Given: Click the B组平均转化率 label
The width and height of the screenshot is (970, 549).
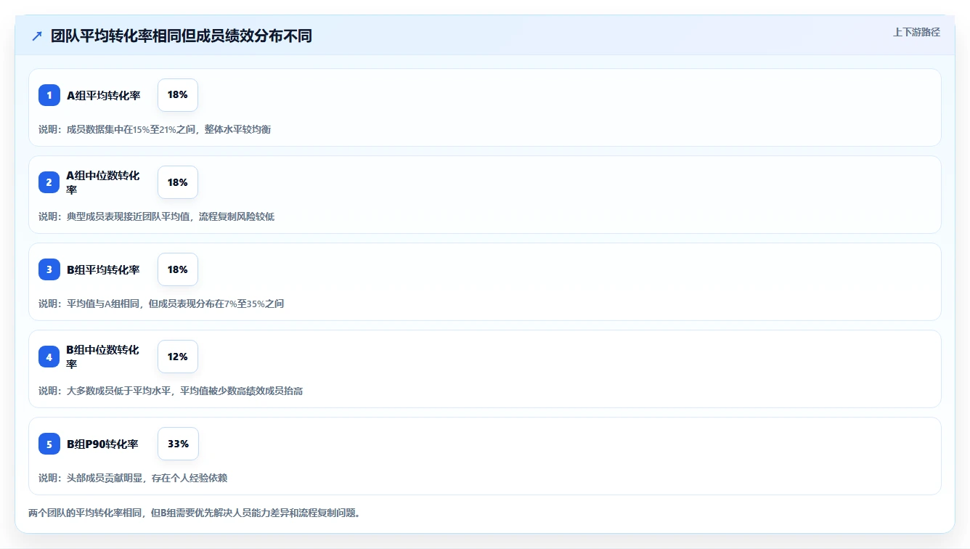Looking at the screenshot, I should click(103, 269).
